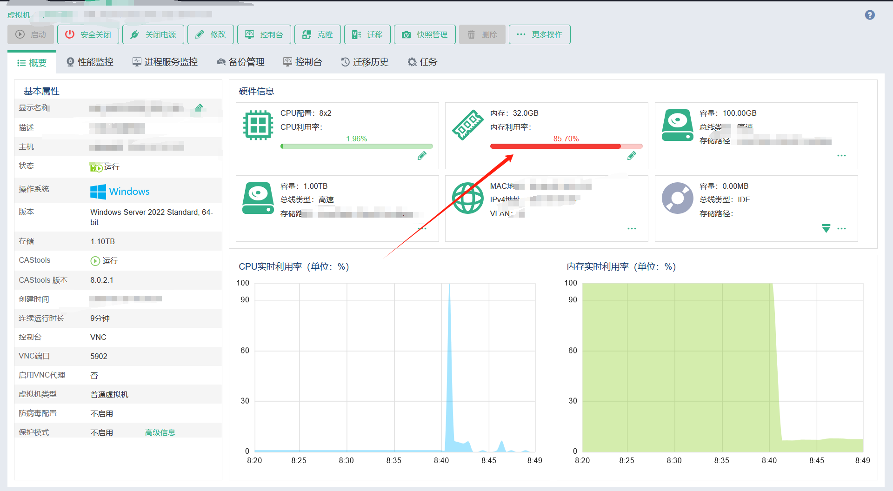Open the 更多操作 more actions menu

coord(540,34)
